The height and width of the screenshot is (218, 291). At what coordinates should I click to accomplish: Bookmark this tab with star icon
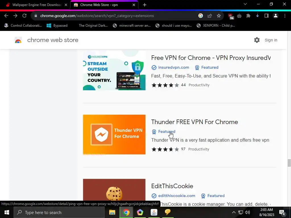(x=219, y=16)
